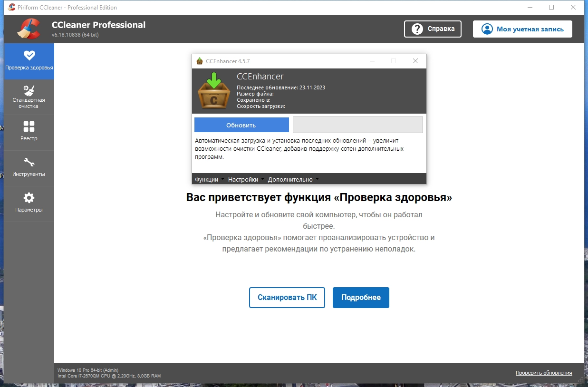Click the Размер файла: label
Image resolution: width=588 pixels, height=387 pixels.
pos(255,94)
